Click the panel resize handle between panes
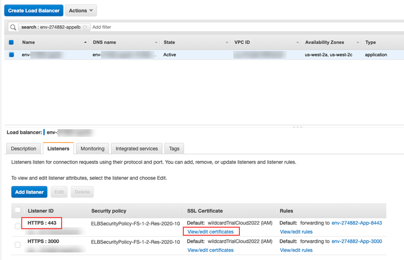 click(x=297, y=126)
